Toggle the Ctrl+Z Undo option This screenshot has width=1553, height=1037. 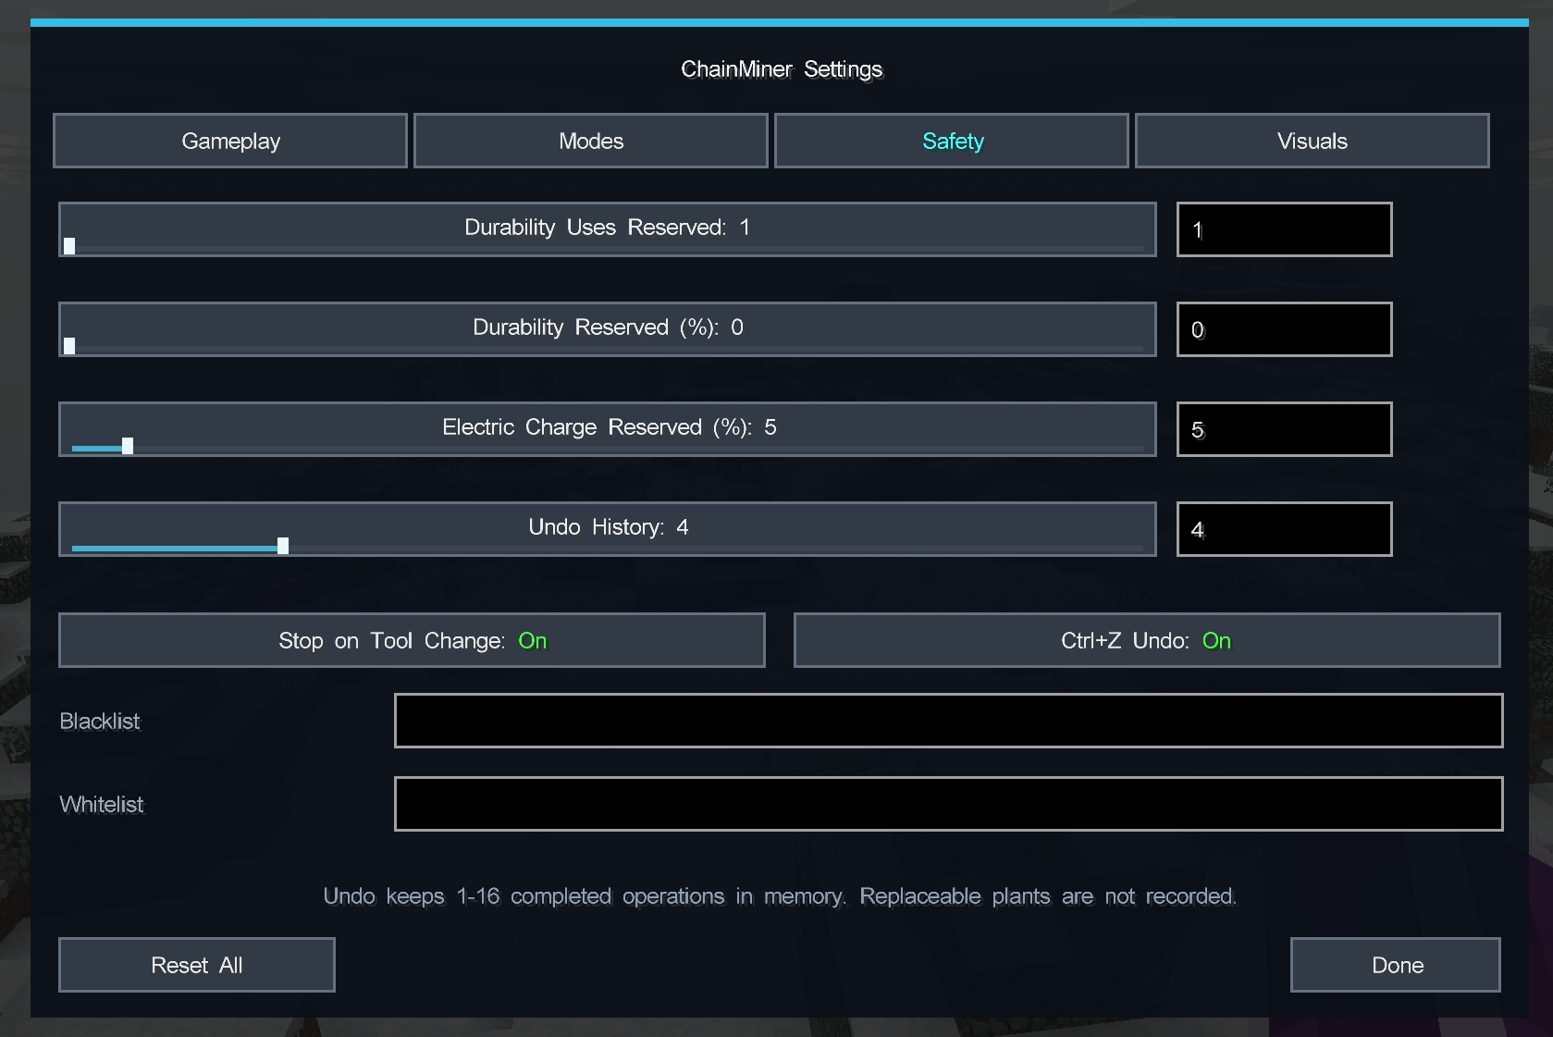click(x=1147, y=640)
